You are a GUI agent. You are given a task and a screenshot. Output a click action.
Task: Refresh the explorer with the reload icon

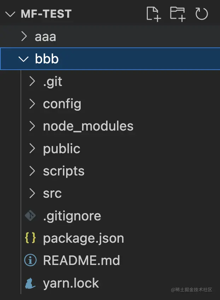[202, 14]
